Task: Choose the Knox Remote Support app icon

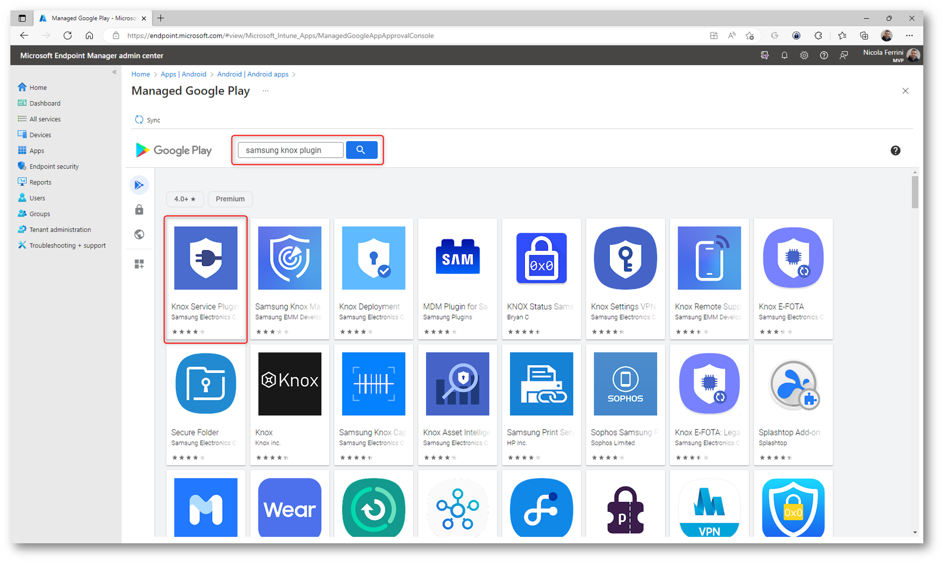Action: (709, 258)
